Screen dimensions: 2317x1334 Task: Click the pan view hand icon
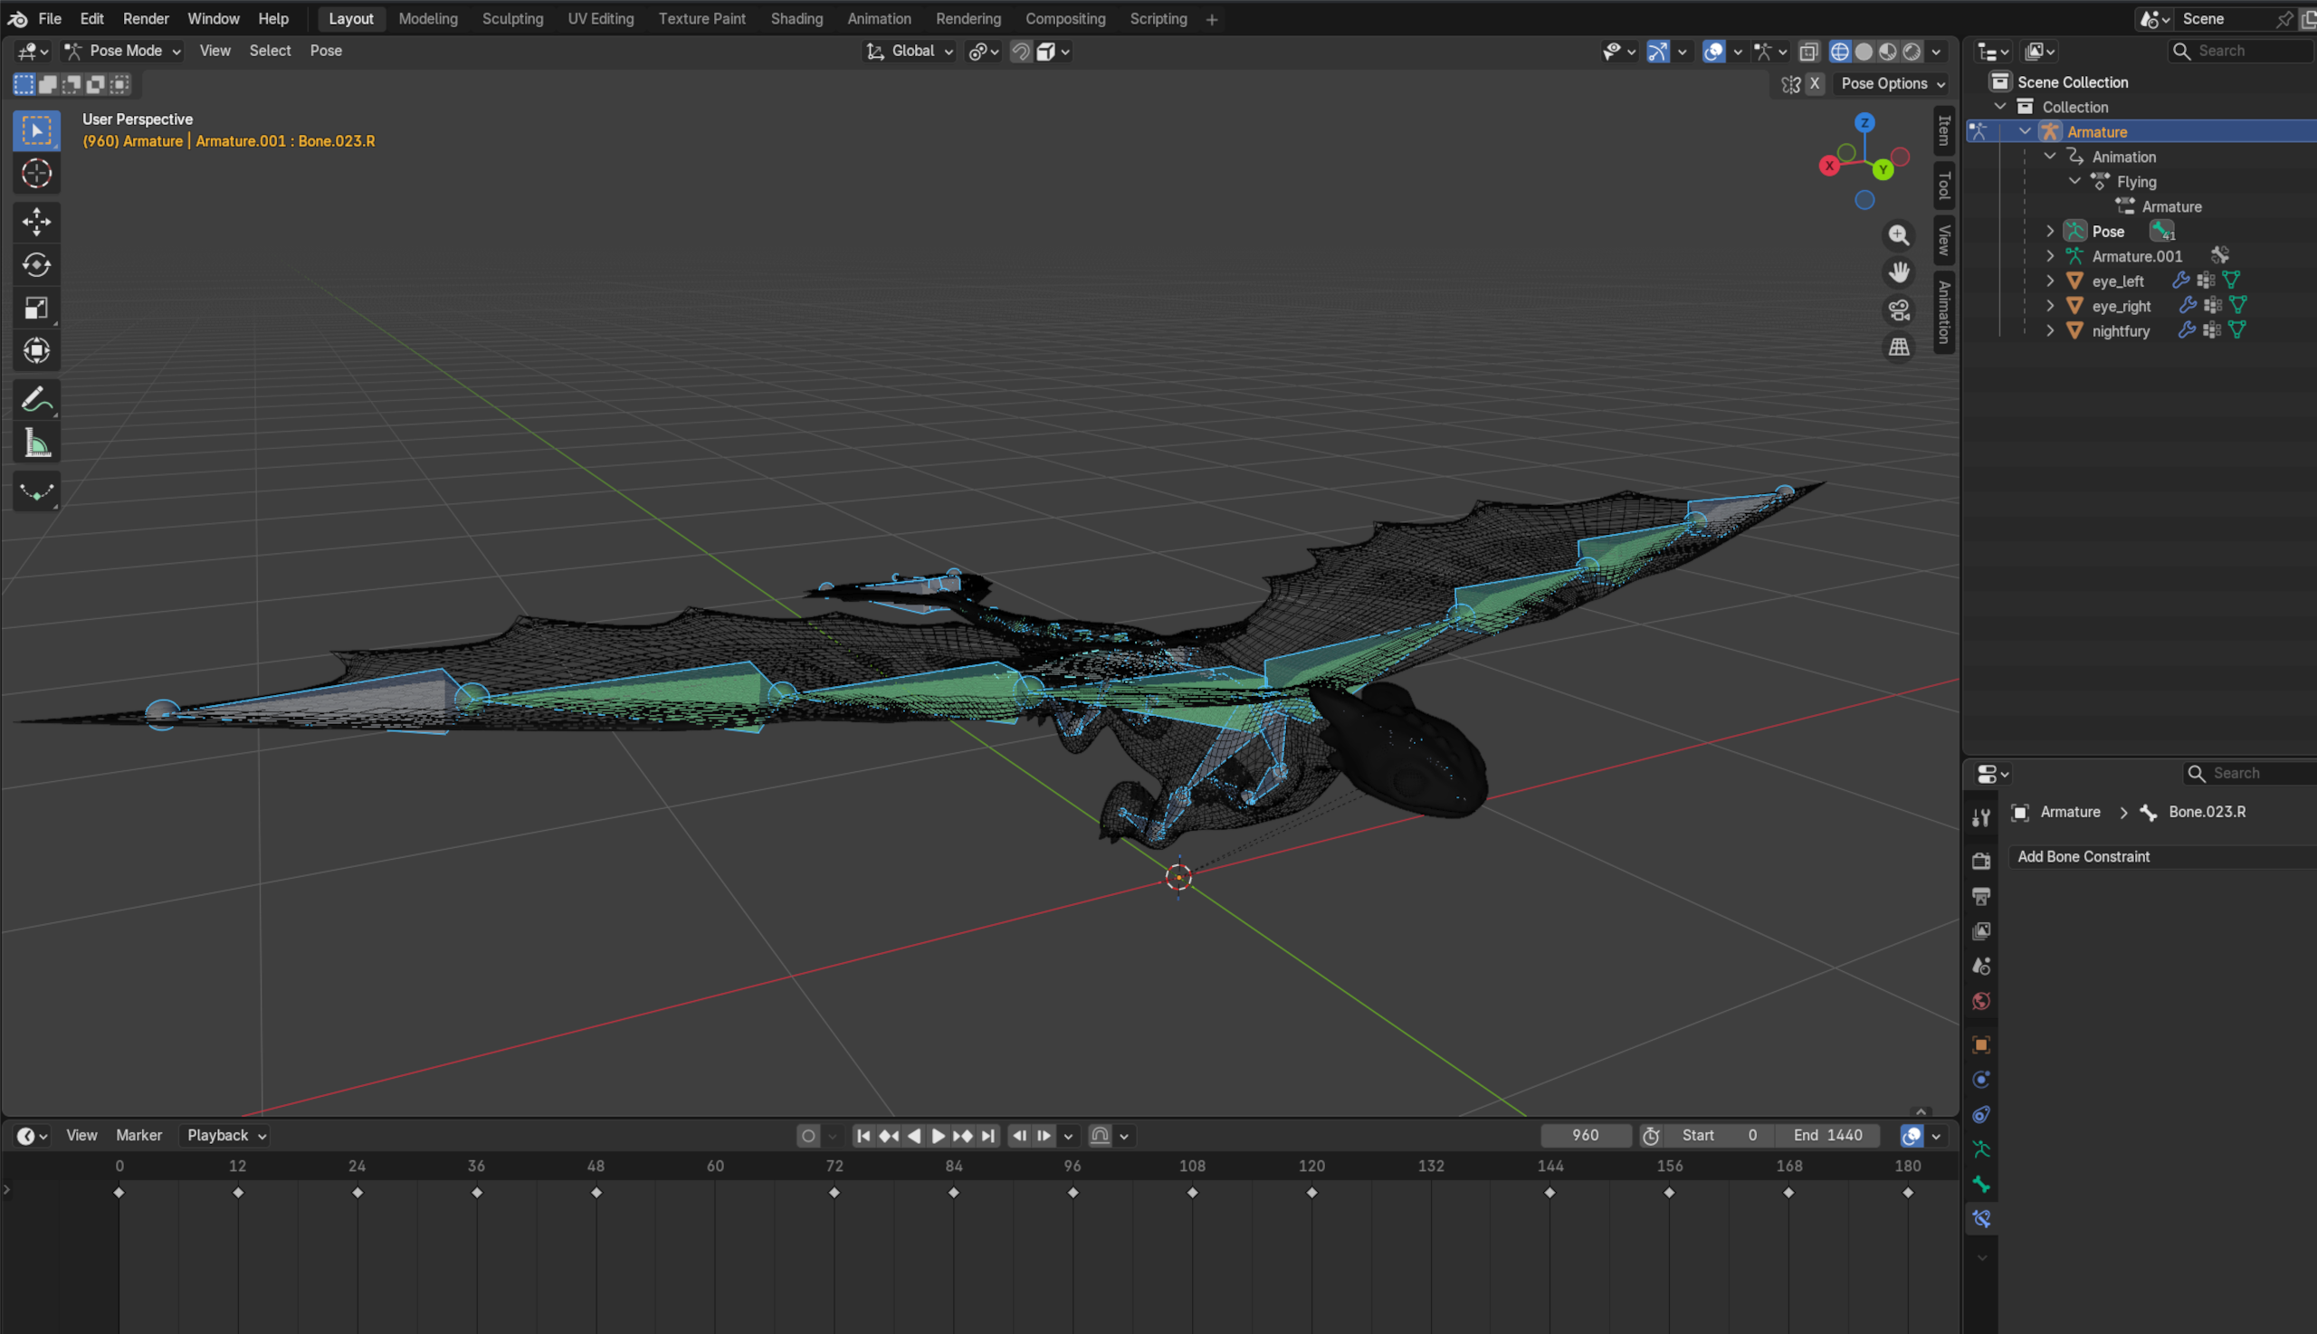point(1898,272)
